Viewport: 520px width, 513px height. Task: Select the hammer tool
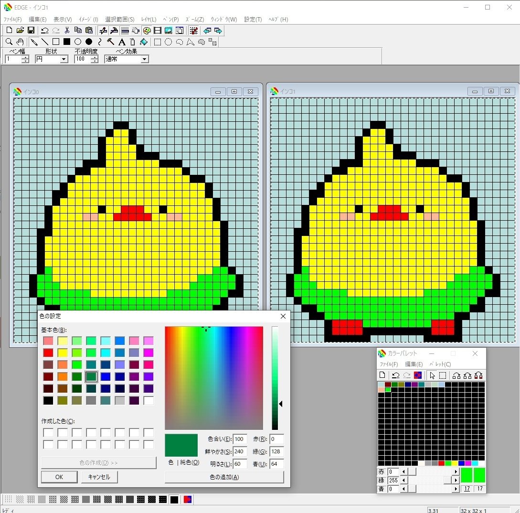point(110,42)
